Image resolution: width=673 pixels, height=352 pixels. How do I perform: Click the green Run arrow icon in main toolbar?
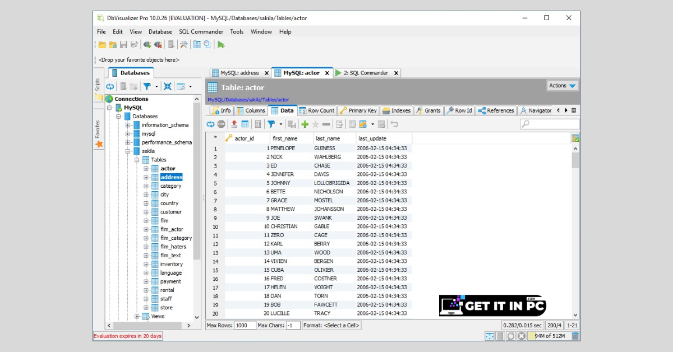point(221,45)
